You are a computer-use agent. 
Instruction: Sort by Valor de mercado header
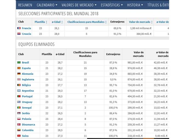coord(141,22)
